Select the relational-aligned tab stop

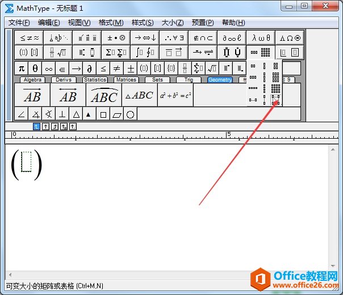point(64,126)
